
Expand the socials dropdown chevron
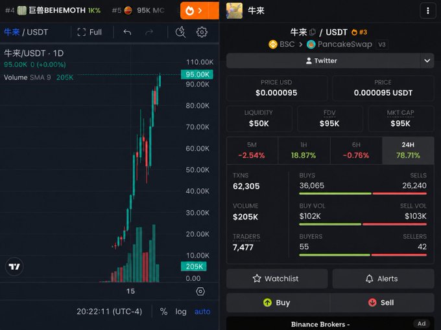pos(427,61)
